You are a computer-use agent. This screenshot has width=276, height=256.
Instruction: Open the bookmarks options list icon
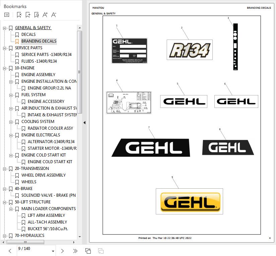pos(7,15)
